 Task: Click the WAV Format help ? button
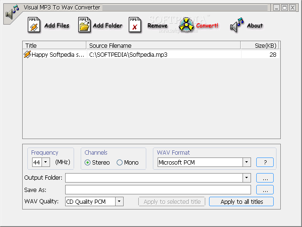point(265,162)
